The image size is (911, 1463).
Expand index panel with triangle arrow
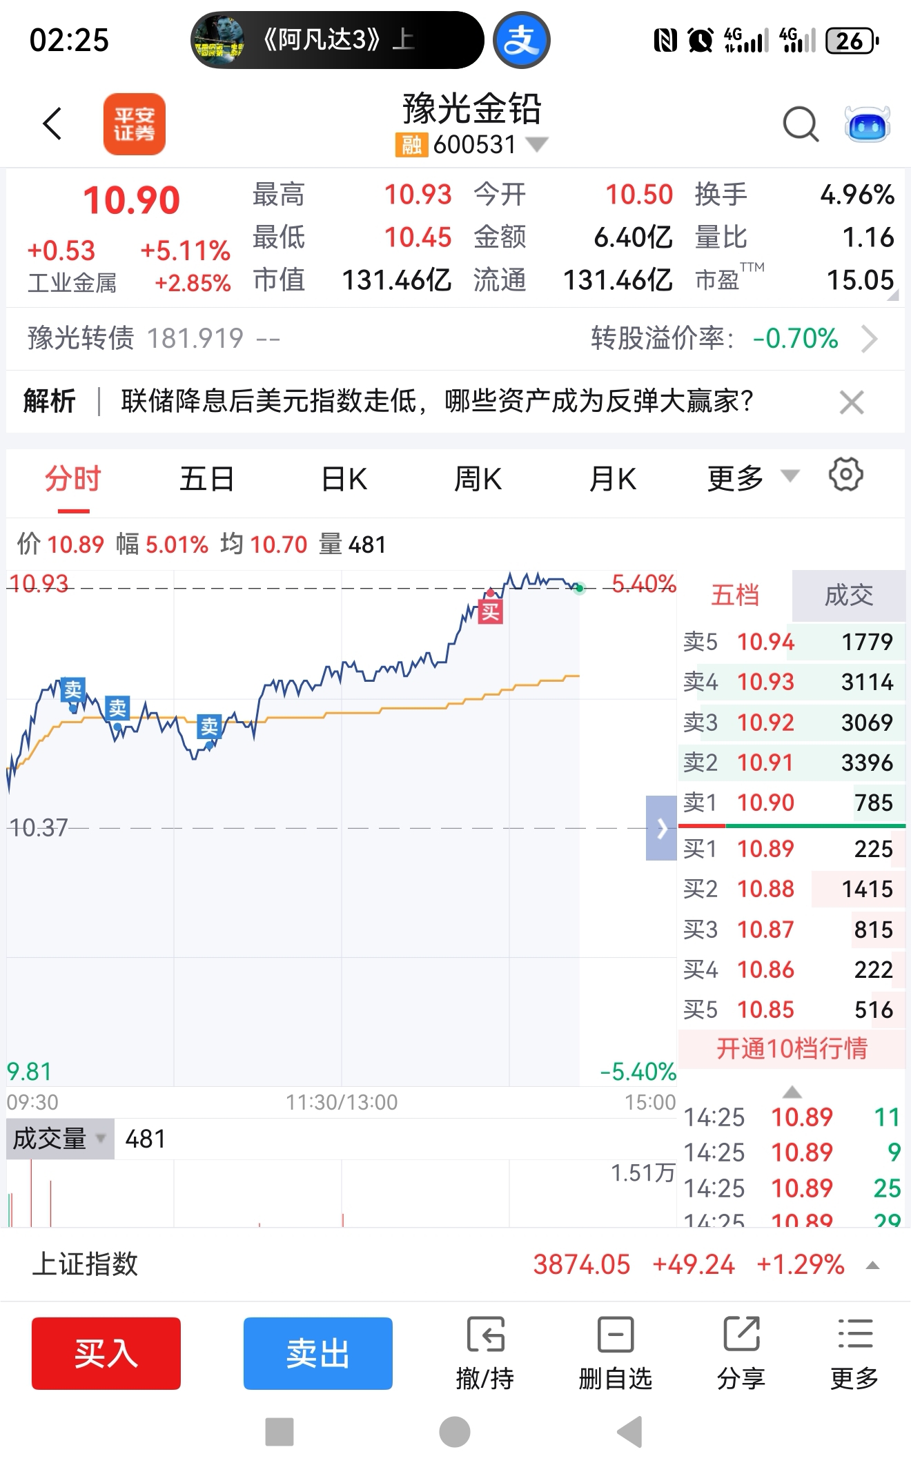tap(872, 1265)
